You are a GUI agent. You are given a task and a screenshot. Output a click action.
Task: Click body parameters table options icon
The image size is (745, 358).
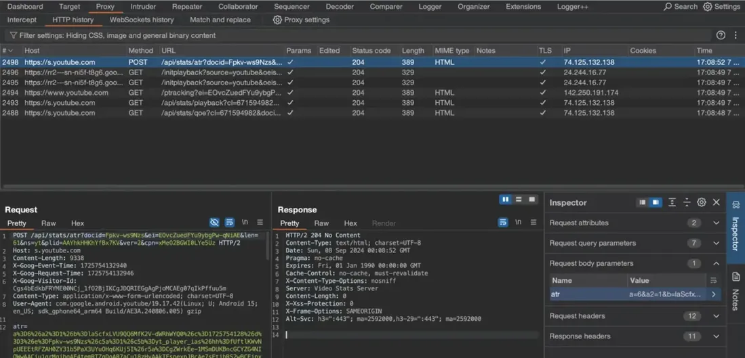click(x=713, y=280)
